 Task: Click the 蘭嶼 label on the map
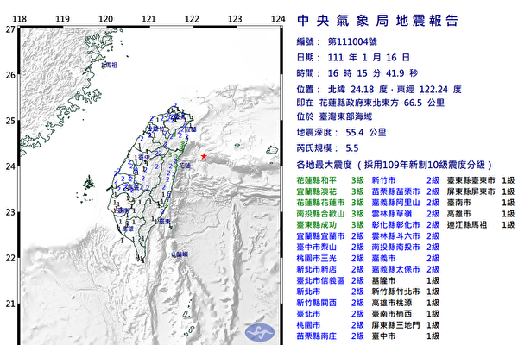pos(181,254)
